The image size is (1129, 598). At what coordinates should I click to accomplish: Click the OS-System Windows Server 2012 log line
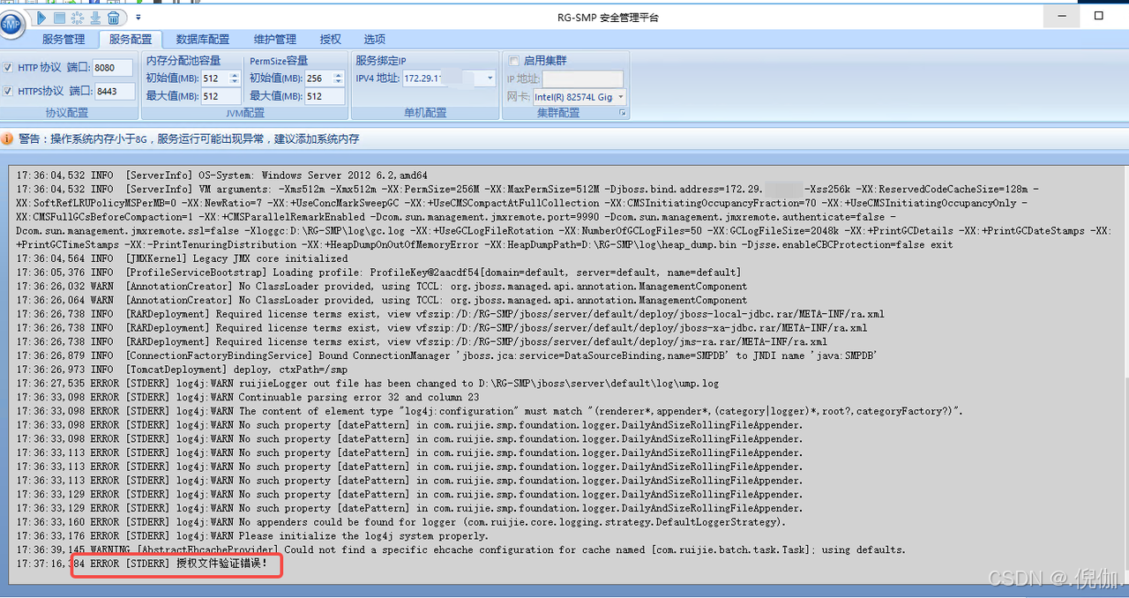pos(221,176)
